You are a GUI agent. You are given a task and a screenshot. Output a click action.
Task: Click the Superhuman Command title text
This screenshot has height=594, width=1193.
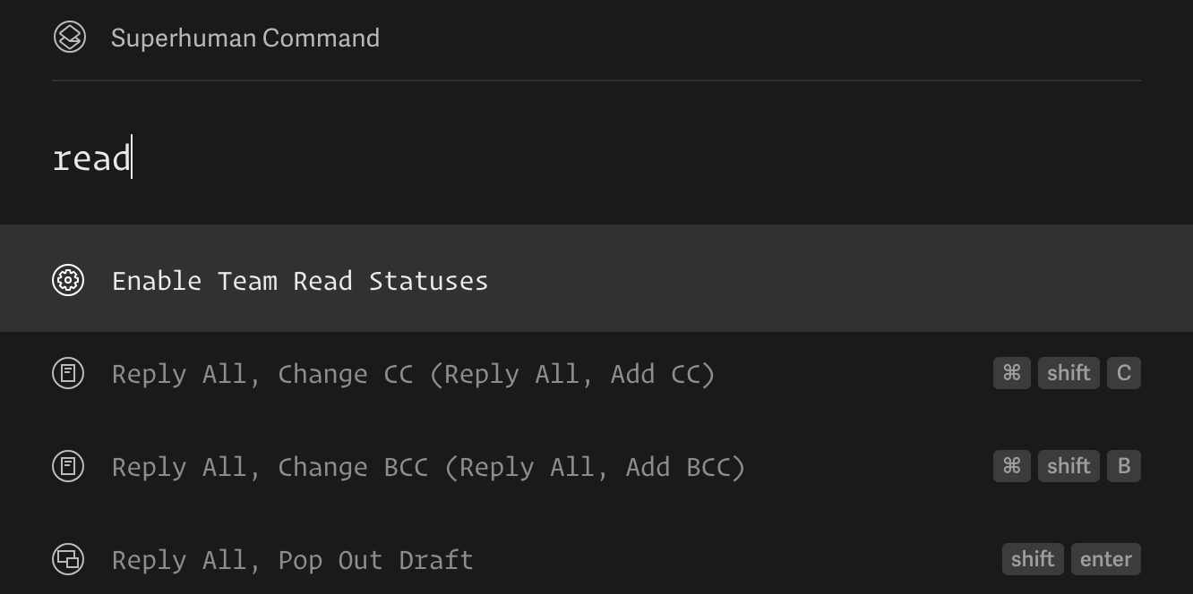coord(245,38)
